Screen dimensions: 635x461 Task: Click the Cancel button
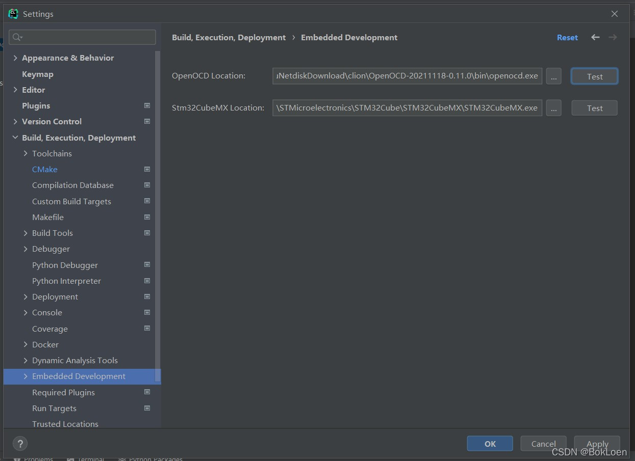[x=543, y=444]
